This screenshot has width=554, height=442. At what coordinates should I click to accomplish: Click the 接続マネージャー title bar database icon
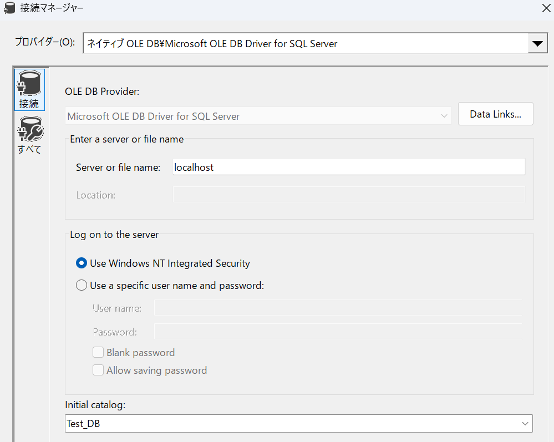tap(9, 8)
